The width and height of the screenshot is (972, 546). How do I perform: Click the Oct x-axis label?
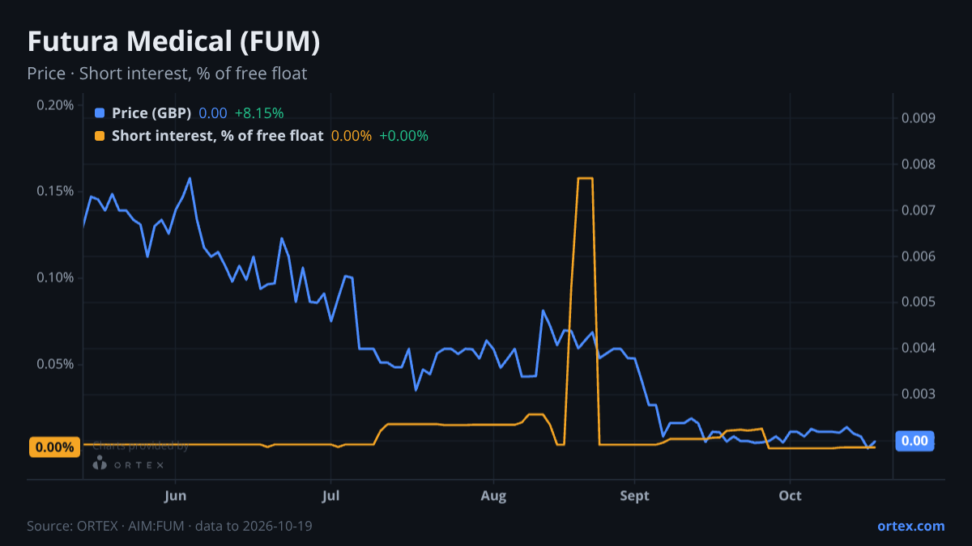[790, 496]
